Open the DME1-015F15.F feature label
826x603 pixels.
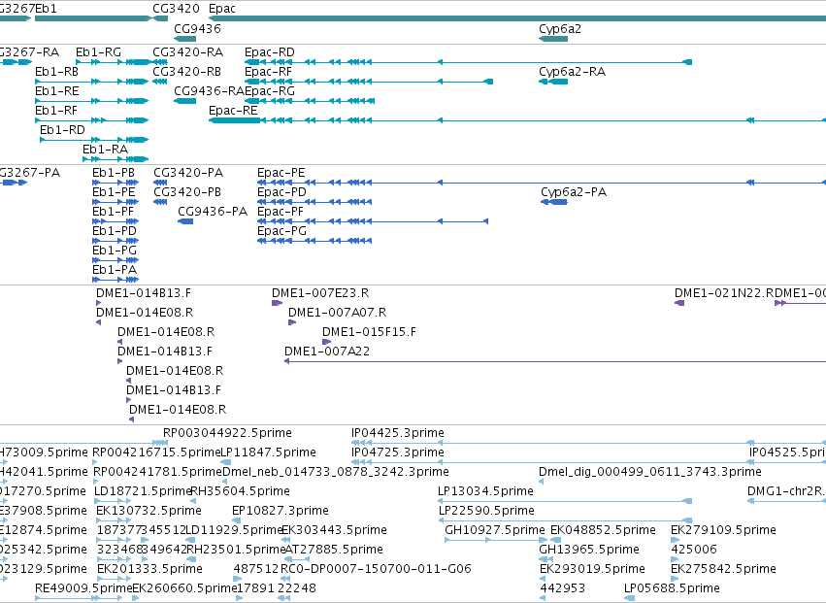369,332
